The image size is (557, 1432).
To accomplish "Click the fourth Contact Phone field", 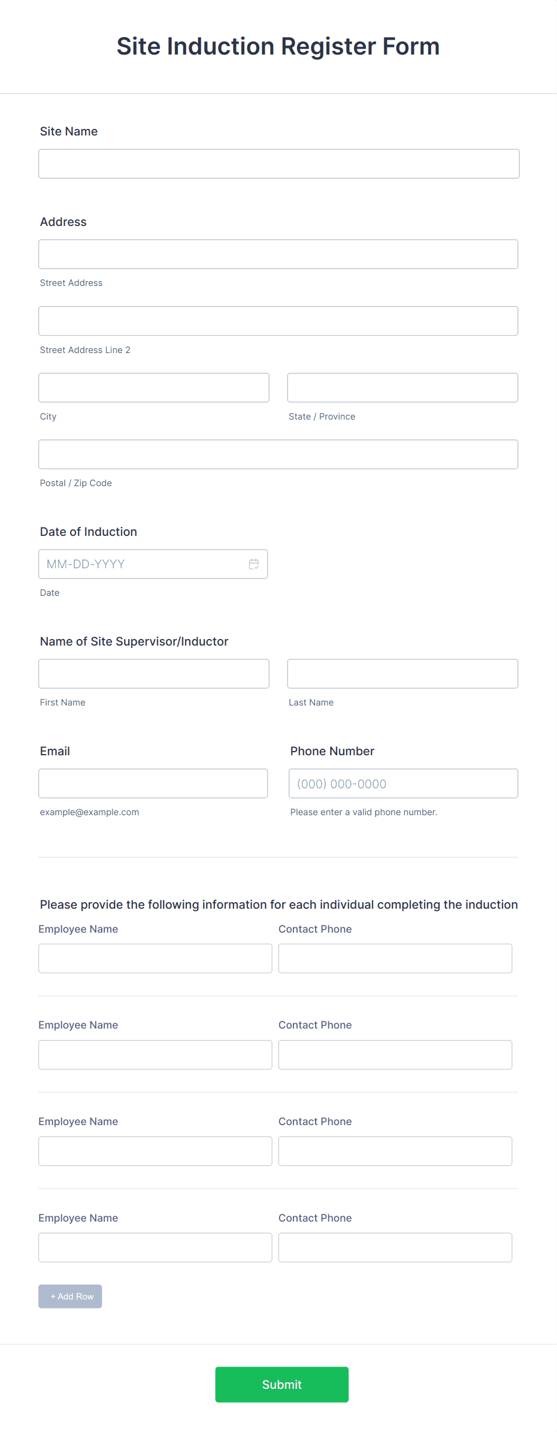I will pos(395,1247).
